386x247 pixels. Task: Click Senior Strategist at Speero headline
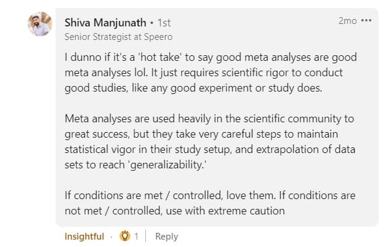(x=118, y=37)
